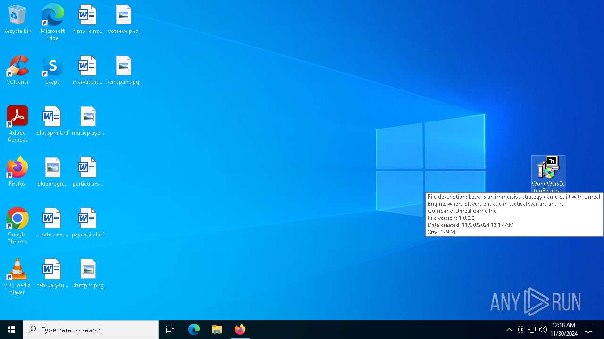The image size is (604, 339).
Task: Click the Show desktop strip
Action: [x=603, y=330]
